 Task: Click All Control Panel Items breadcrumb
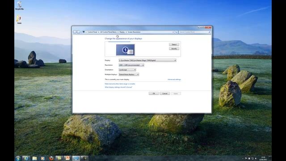pos(108,32)
